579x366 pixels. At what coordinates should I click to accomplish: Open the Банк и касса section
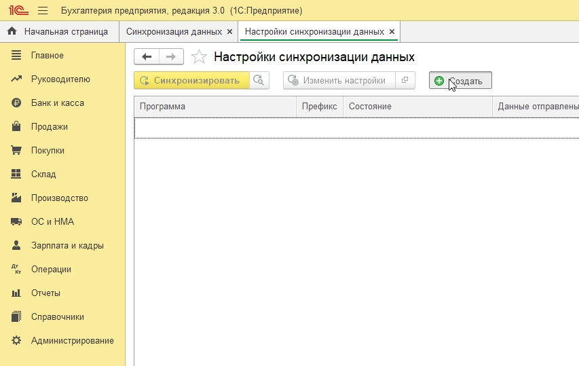pos(57,103)
